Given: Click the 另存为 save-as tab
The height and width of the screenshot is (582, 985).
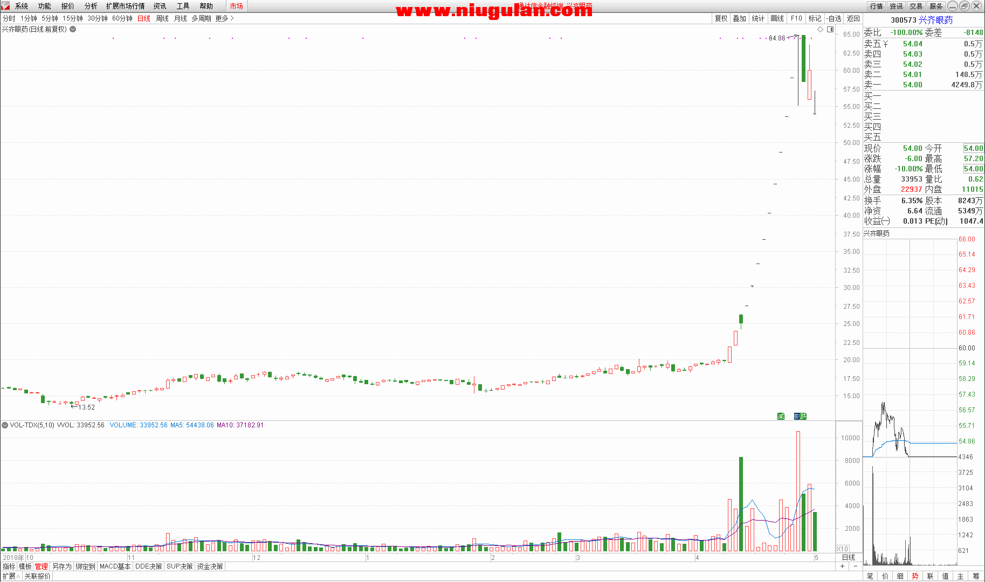Looking at the screenshot, I should click(x=62, y=566).
